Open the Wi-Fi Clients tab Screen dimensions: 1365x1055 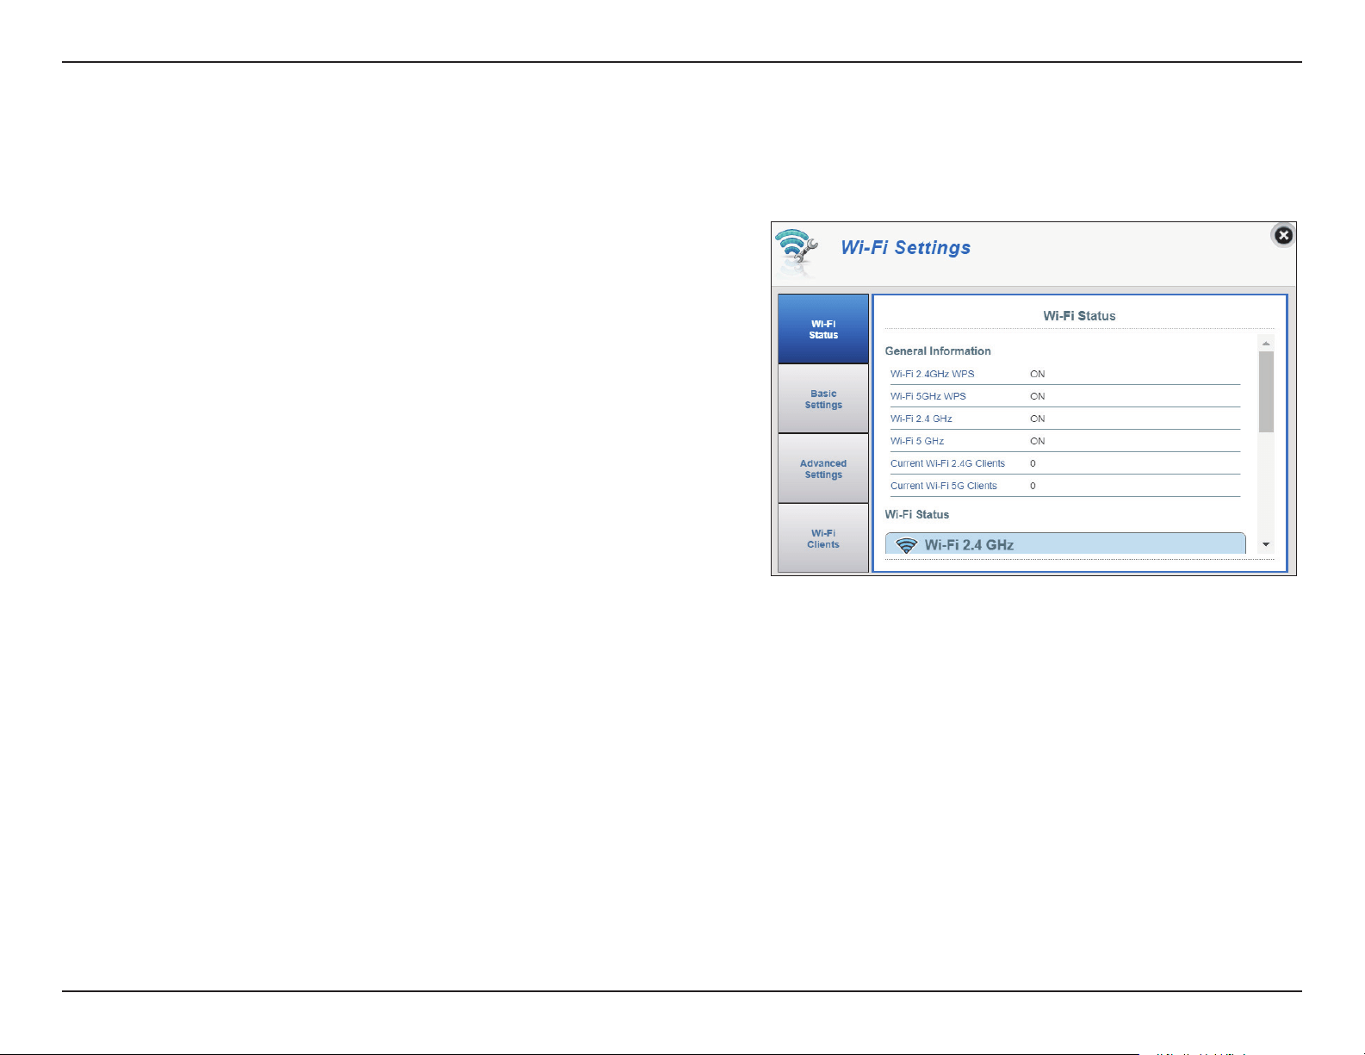823,538
